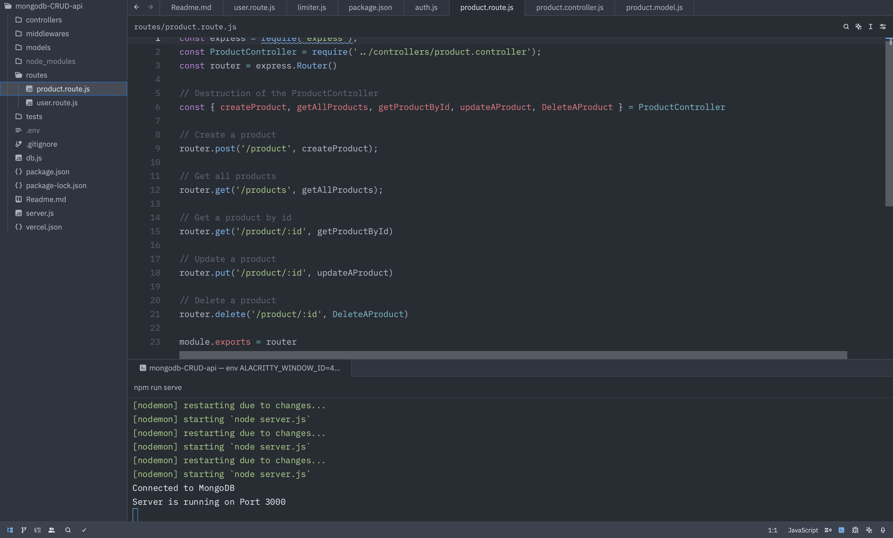This screenshot has height=538, width=893.
Task: Click line number 23 in the gutter
Action: coord(155,342)
